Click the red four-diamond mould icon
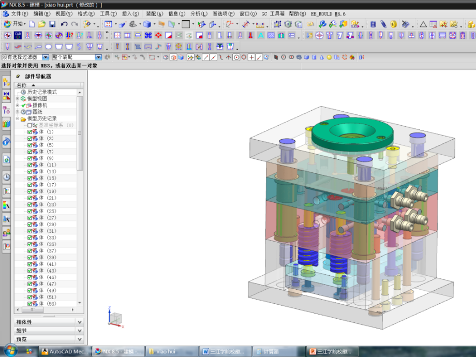This screenshot has height=357, width=476. pyautogui.click(x=158, y=36)
